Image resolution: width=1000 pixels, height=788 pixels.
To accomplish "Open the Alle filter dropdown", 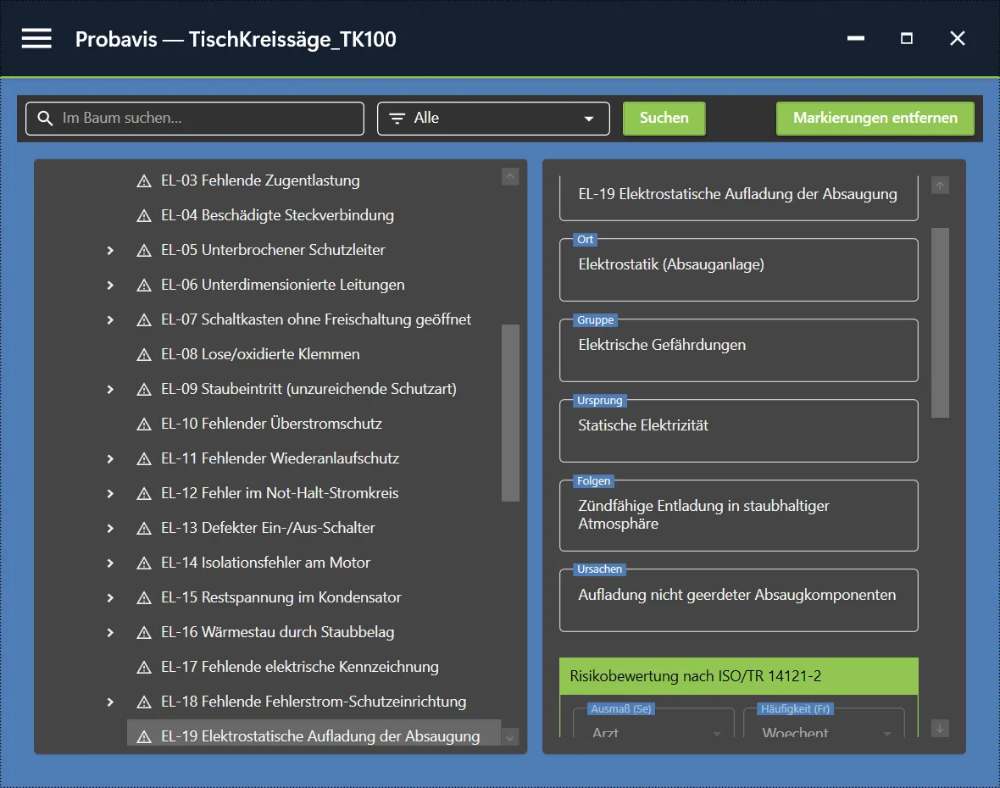I will [x=493, y=119].
